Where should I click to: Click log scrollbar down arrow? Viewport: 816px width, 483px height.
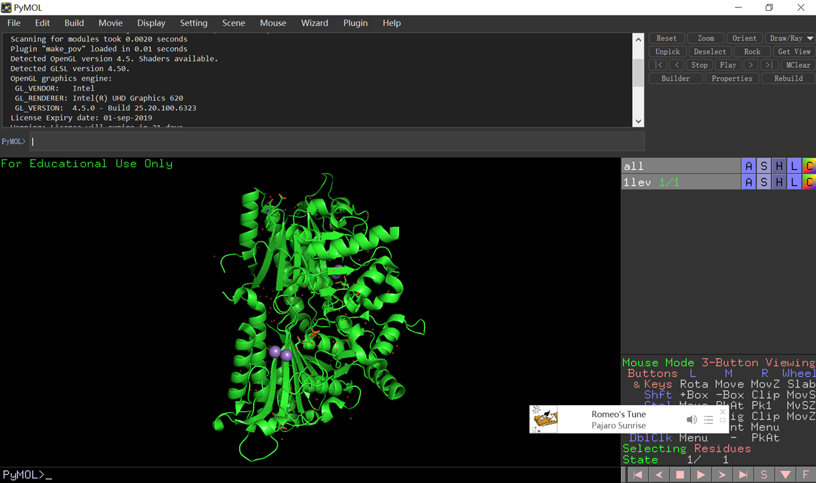[638, 121]
